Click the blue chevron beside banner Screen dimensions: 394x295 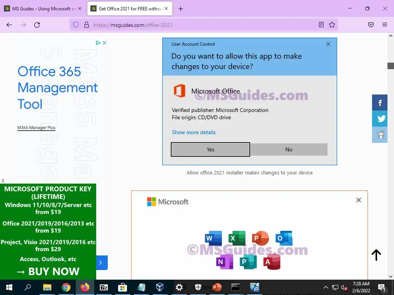tap(102, 263)
